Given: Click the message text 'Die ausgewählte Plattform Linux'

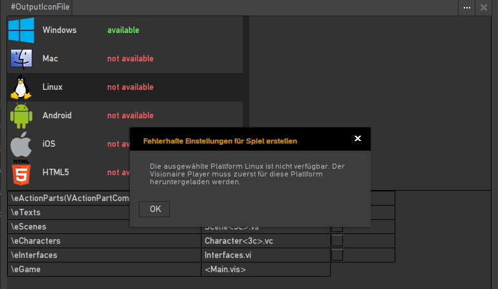Looking at the screenshot, I should 207,166.
